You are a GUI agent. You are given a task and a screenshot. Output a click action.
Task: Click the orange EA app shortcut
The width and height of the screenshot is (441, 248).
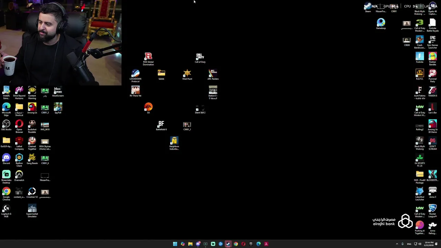[148, 108]
